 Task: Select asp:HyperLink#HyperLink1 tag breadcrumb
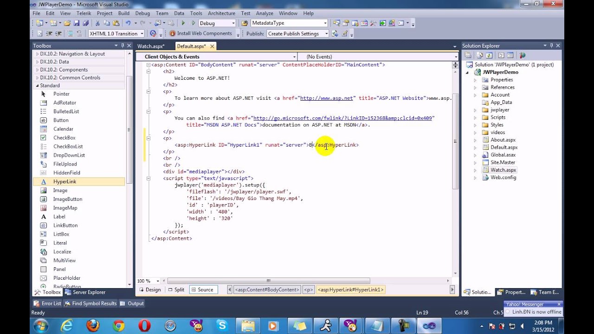click(350, 289)
